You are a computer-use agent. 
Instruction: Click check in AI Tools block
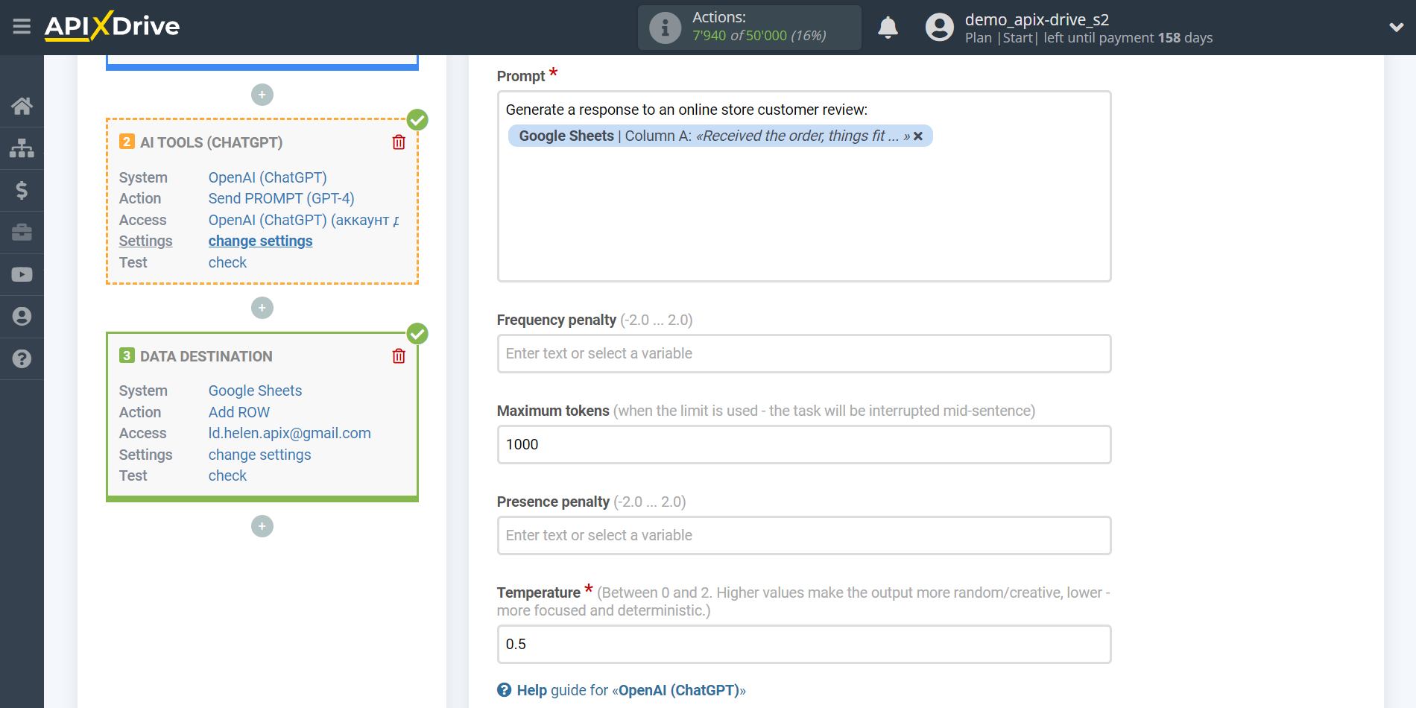coord(227,262)
